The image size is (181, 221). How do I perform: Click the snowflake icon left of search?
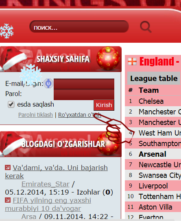coord(7,31)
